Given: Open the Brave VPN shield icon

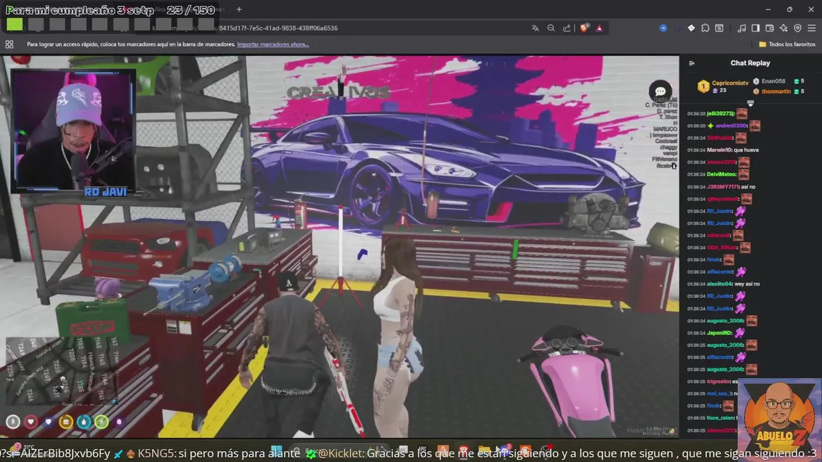Looking at the screenshot, I should pyautogui.click(x=798, y=28).
